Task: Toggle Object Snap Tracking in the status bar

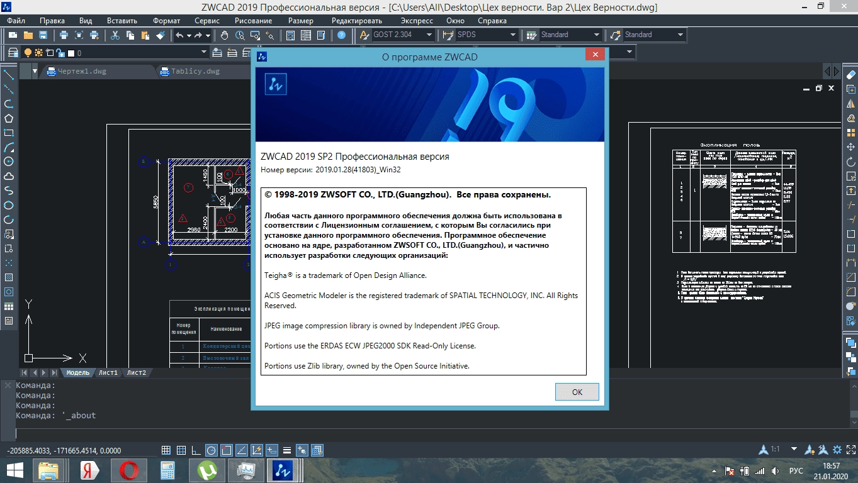Action: [242, 450]
